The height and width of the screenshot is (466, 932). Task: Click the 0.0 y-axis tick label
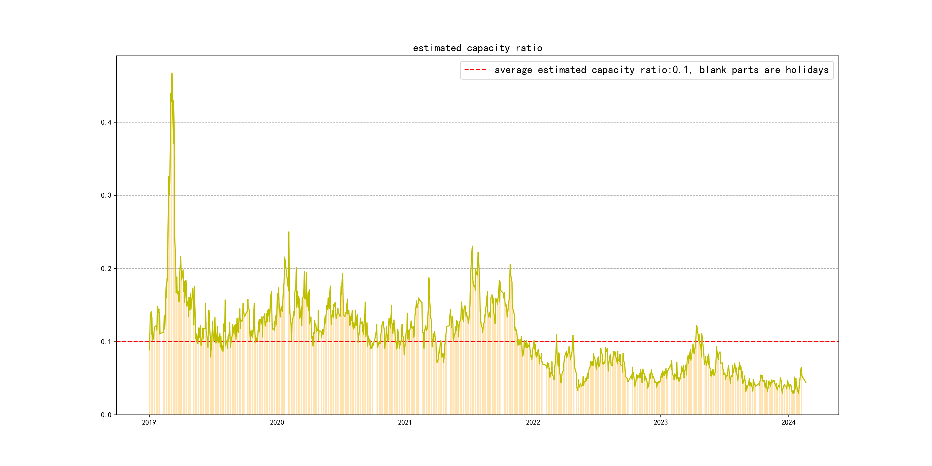106,415
